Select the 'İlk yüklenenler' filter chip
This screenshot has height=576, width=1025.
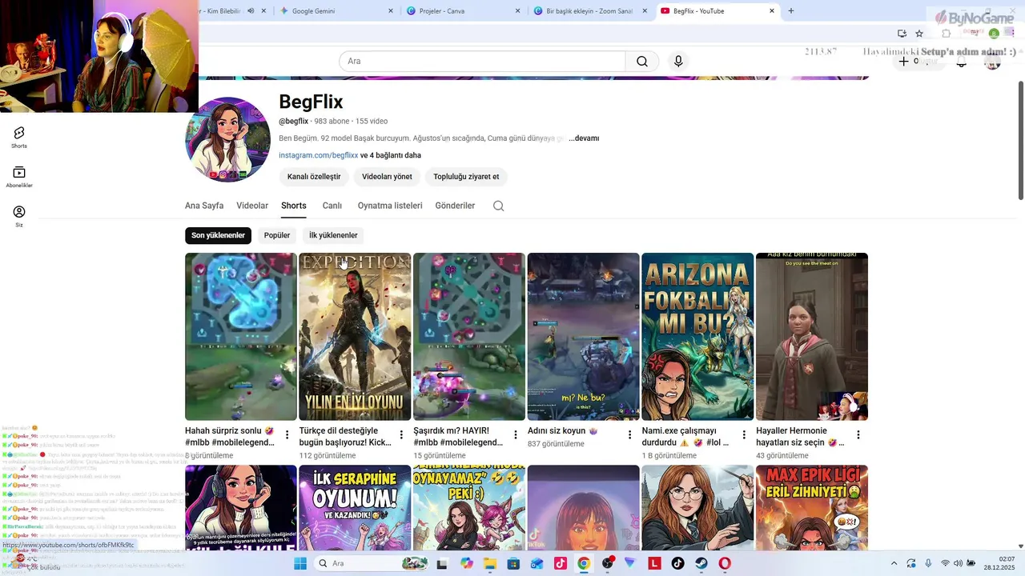pyautogui.click(x=333, y=235)
